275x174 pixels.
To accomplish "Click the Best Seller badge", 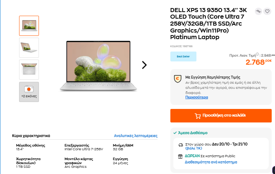I will coord(183,56).
